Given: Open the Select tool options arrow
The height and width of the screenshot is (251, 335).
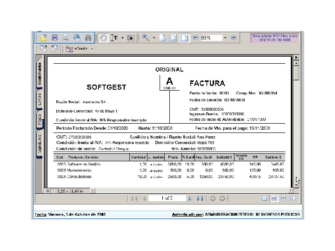Looking at the screenshot, I should pyautogui.click(x=122, y=38).
